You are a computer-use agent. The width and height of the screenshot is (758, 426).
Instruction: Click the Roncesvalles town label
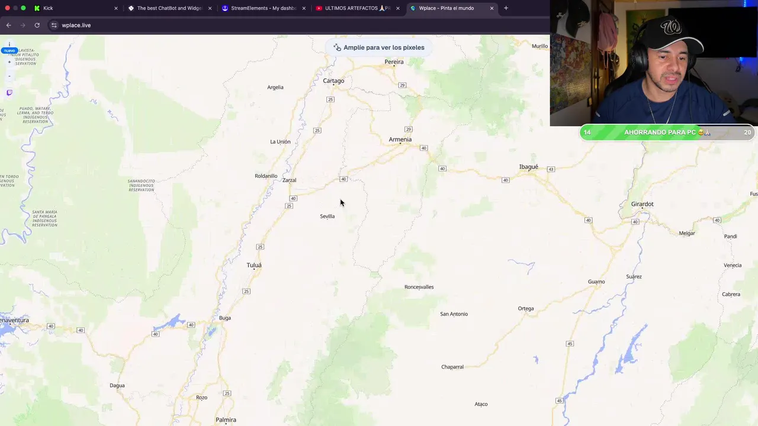pyautogui.click(x=419, y=287)
